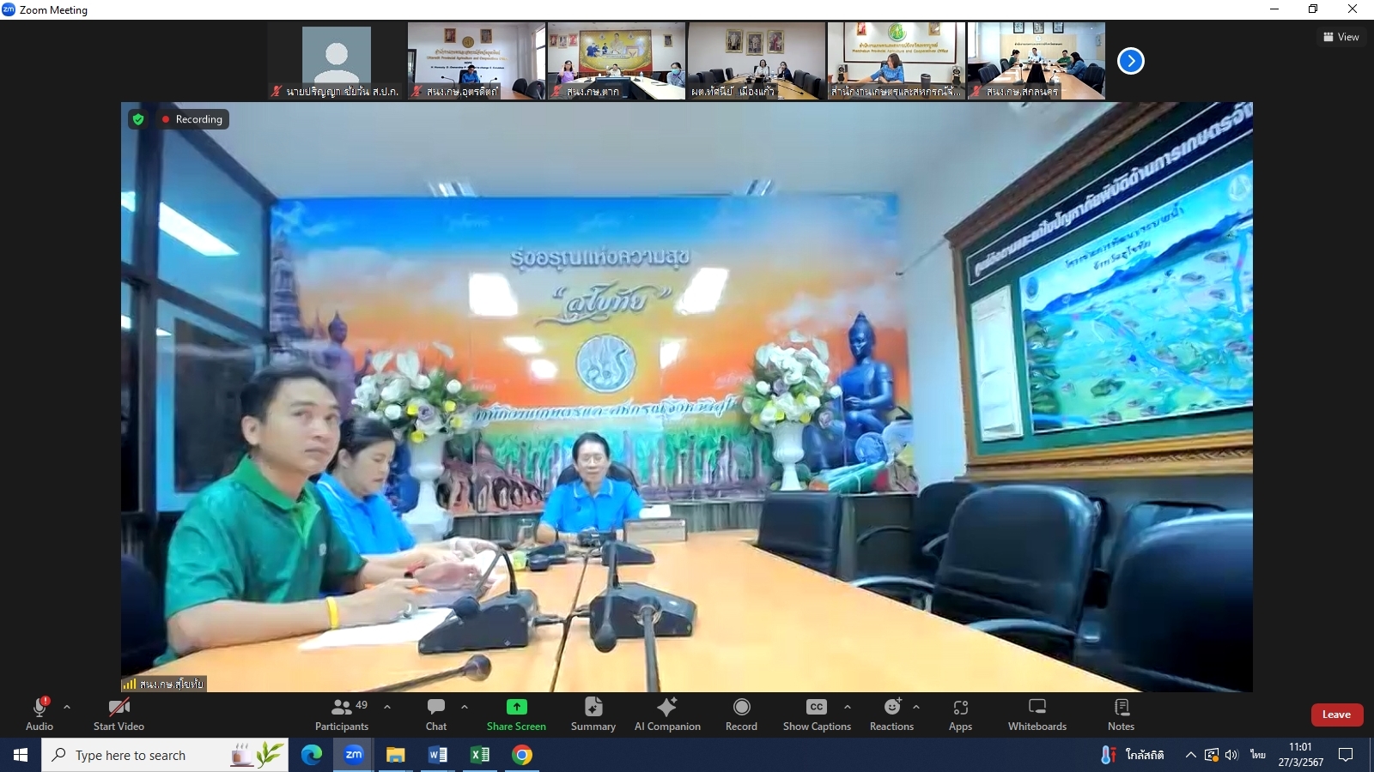Open Microsoft Word from taskbar

(x=437, y=755)
